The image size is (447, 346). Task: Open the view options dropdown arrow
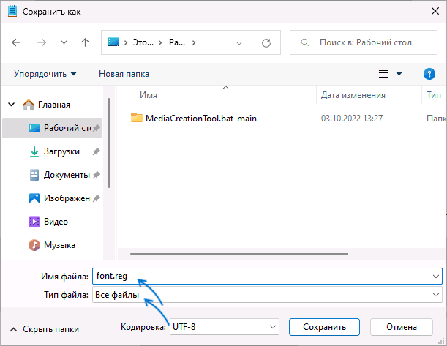click(399, 74)
